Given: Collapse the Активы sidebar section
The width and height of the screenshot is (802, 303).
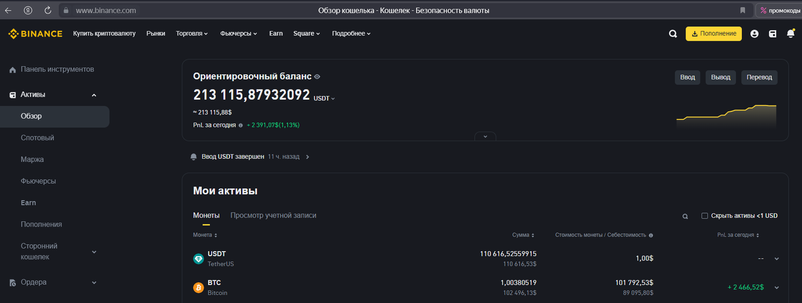Looking at the screenshot, I should coord(94,95).
